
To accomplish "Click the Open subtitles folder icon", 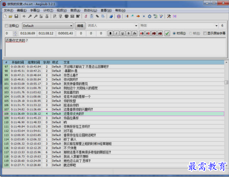I will (11, 16).
